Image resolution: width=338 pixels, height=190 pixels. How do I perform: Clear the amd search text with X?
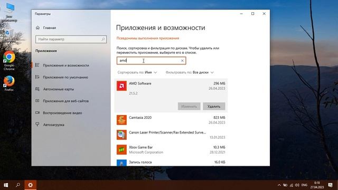click(x=182, y=61)
